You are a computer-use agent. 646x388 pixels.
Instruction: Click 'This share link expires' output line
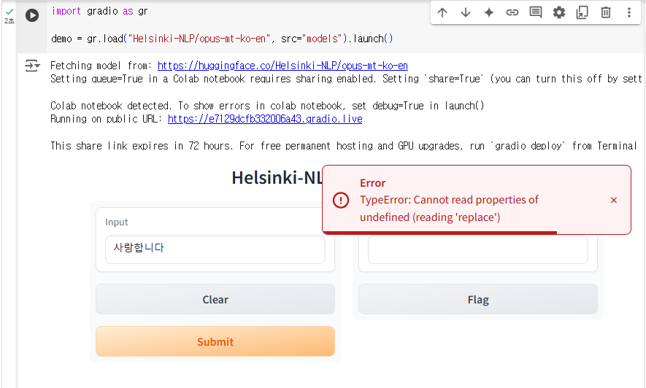pyautogui.click(x=344, y=146)
